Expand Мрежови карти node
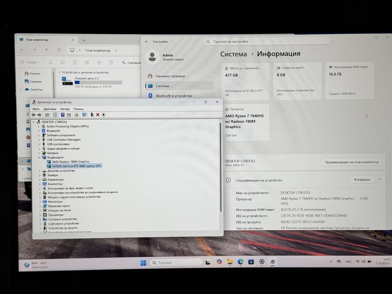392x294 pixels. point(40,206)
